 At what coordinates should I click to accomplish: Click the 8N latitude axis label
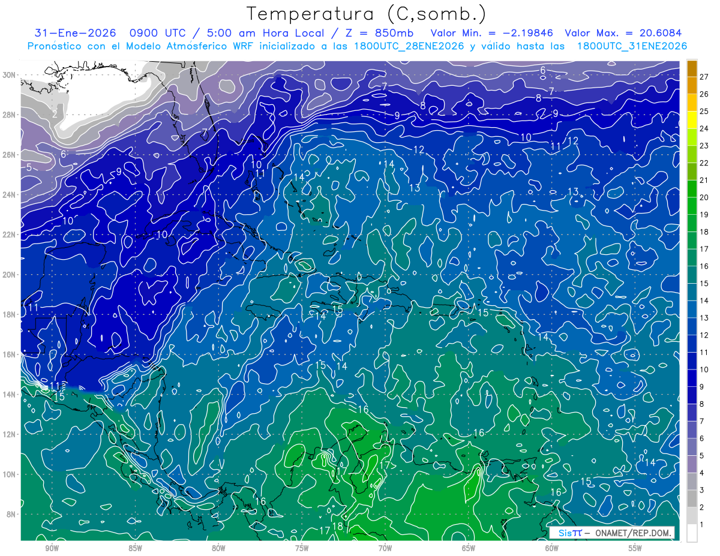coord(12,514)
